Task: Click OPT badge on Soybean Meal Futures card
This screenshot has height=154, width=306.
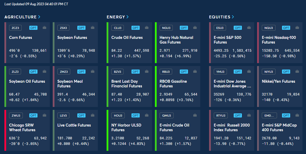Action: 81,72
